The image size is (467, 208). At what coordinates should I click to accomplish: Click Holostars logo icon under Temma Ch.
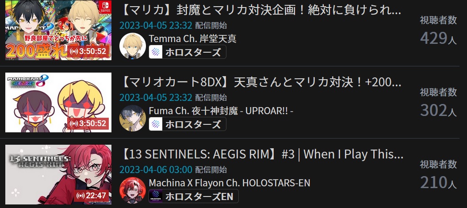tap(156, 52)
